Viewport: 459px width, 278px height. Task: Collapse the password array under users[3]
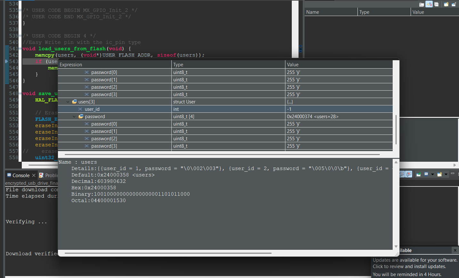click(x=74, y=117)
